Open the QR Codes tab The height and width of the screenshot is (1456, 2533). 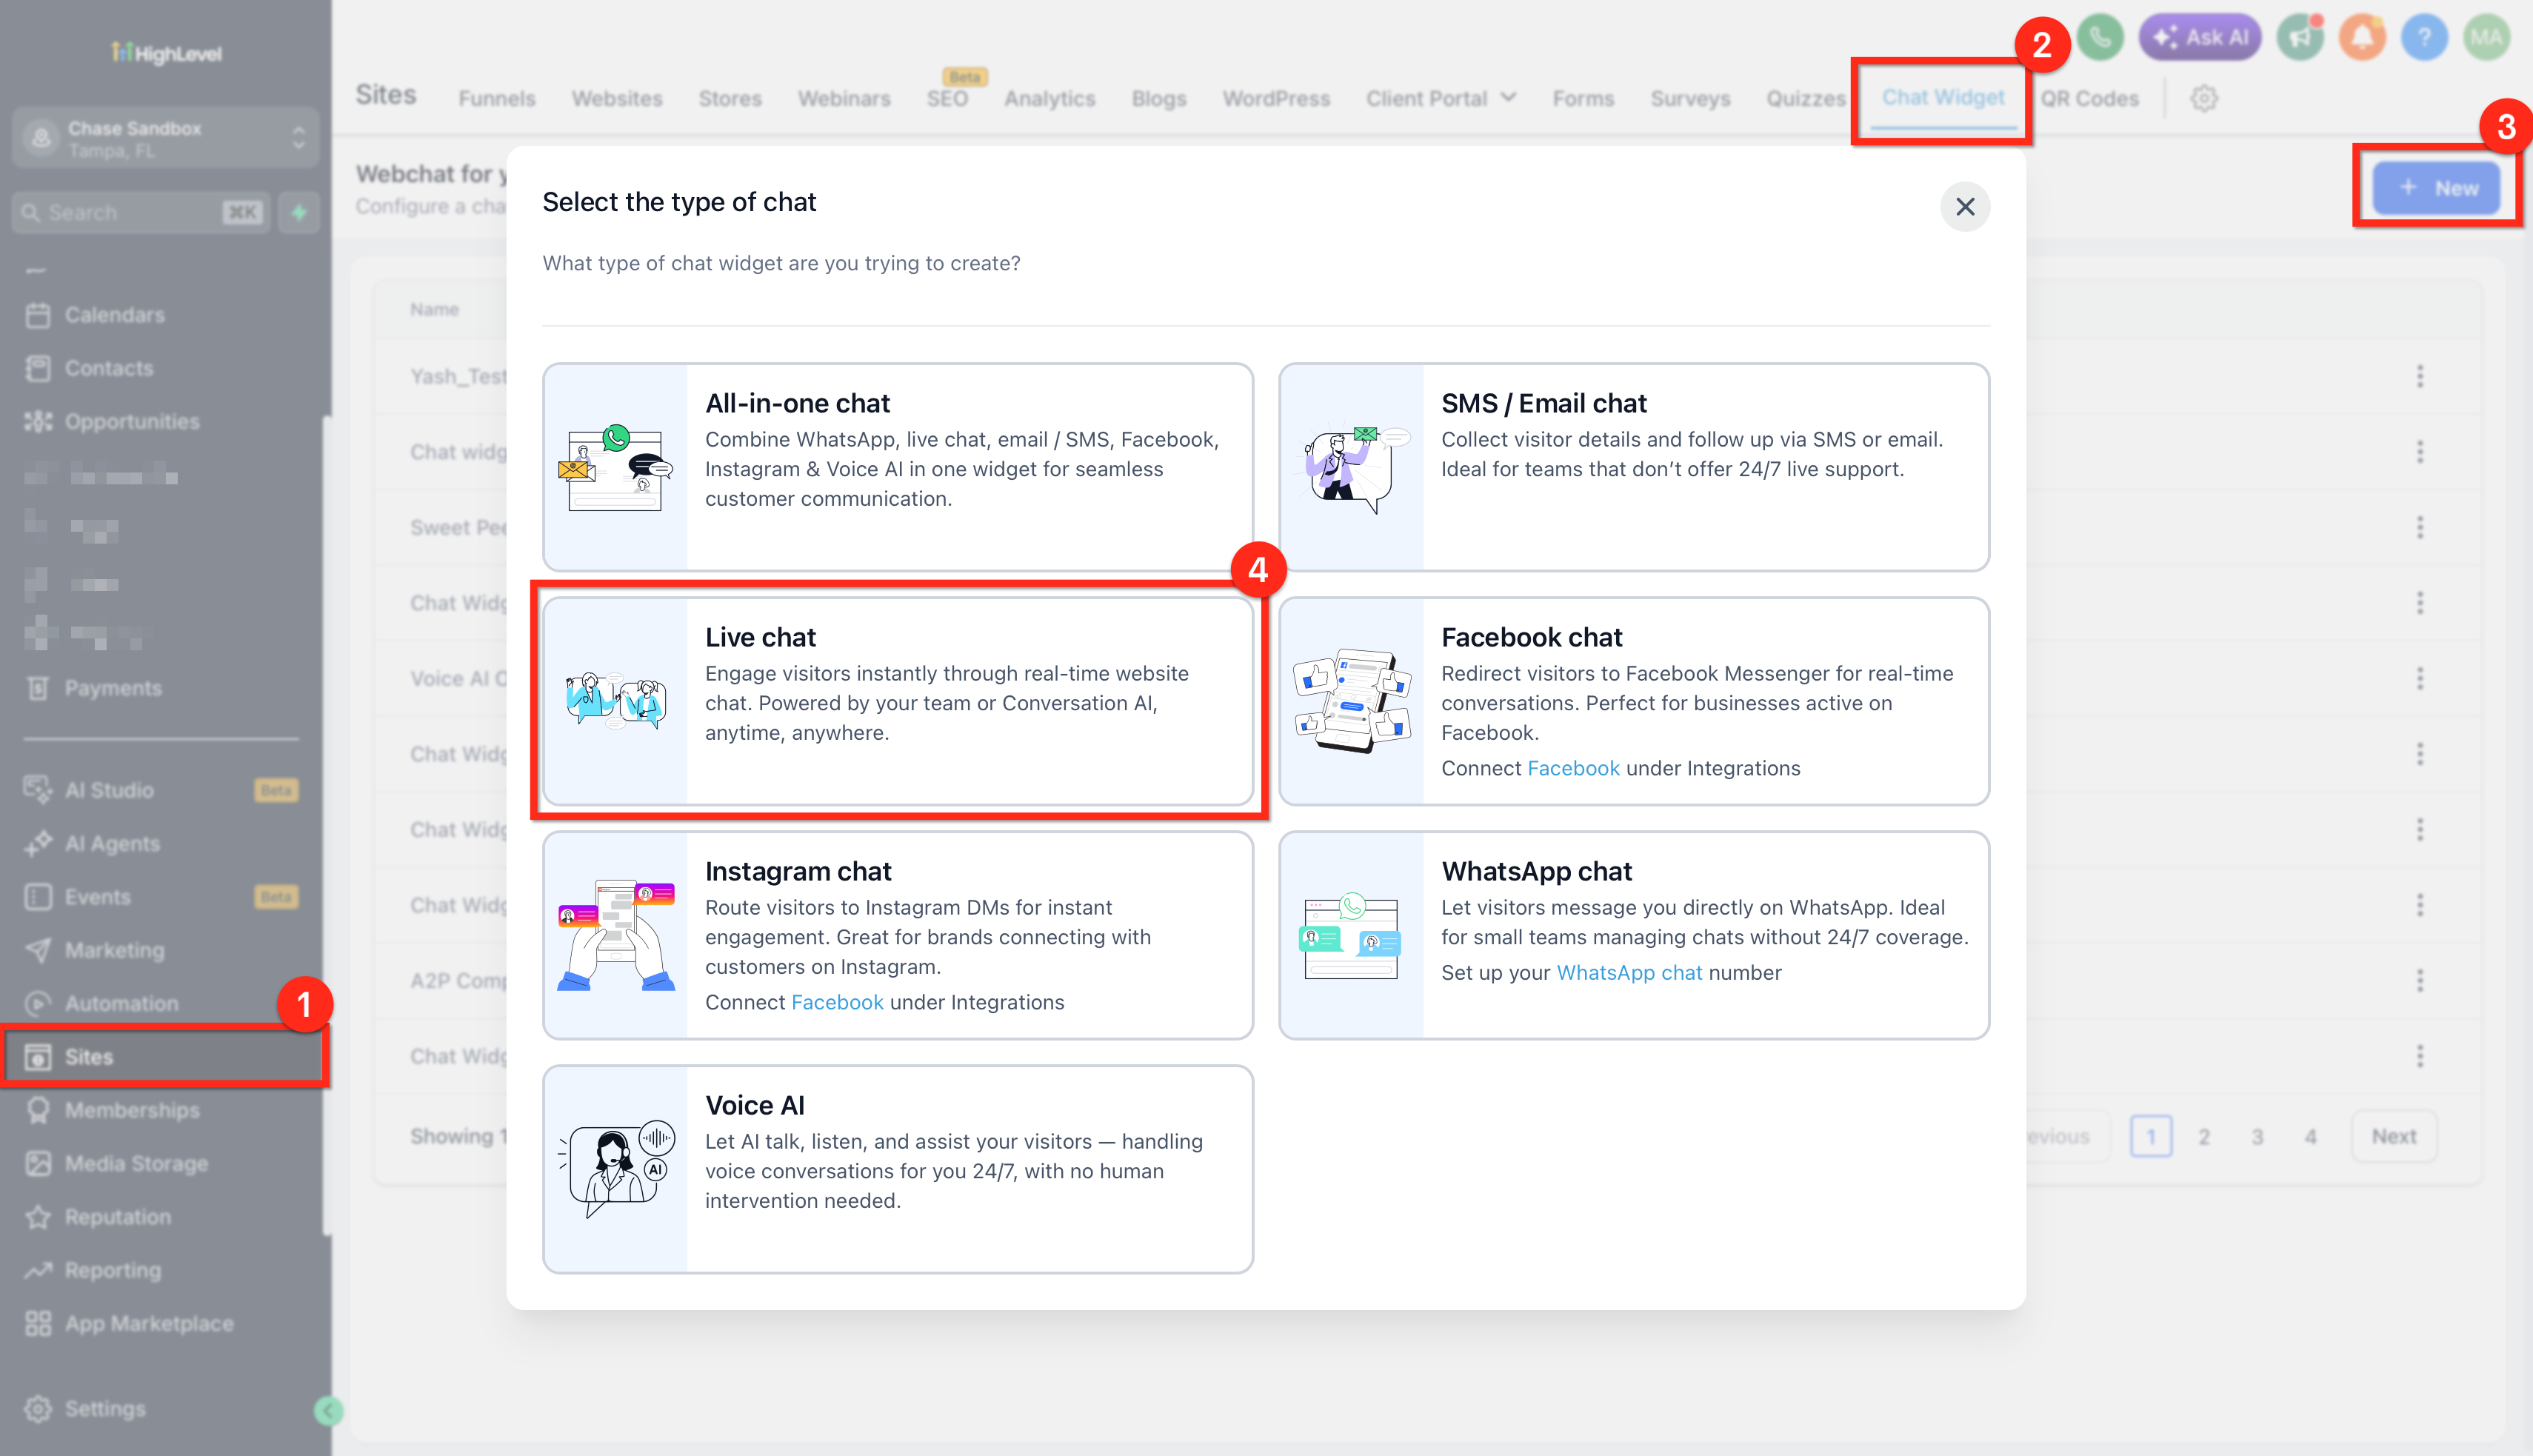[x=2089, y=99]
